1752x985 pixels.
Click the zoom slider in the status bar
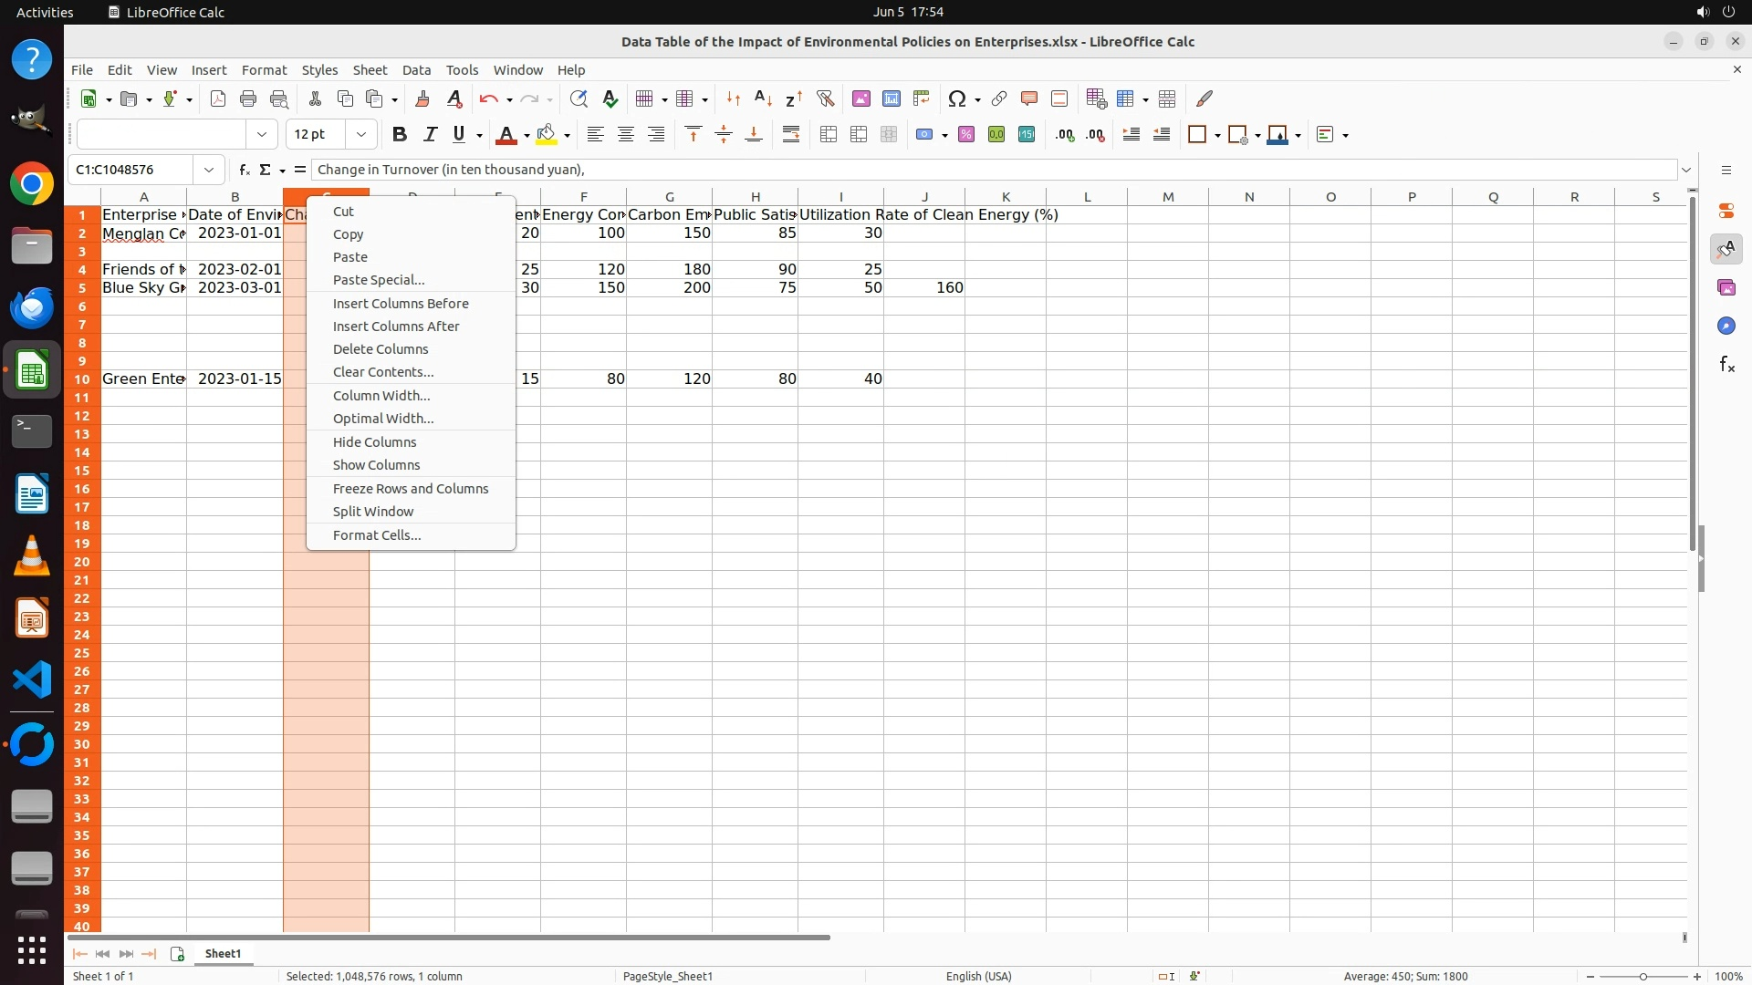pos(1643,977)
